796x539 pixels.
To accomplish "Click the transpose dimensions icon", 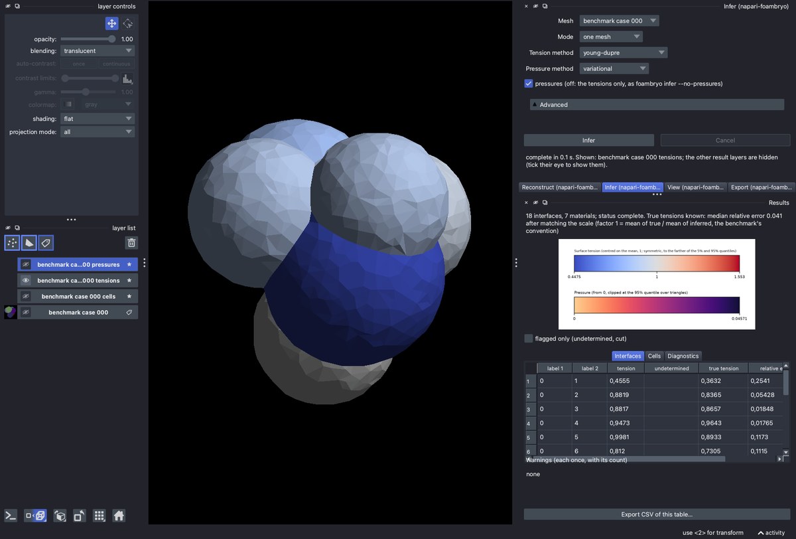I will [x=79, y=516].
